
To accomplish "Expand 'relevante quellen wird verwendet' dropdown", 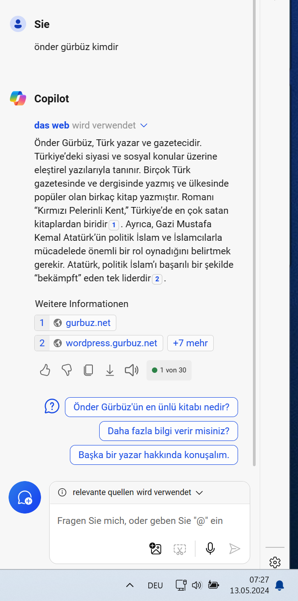I will [x=199, y=493].
